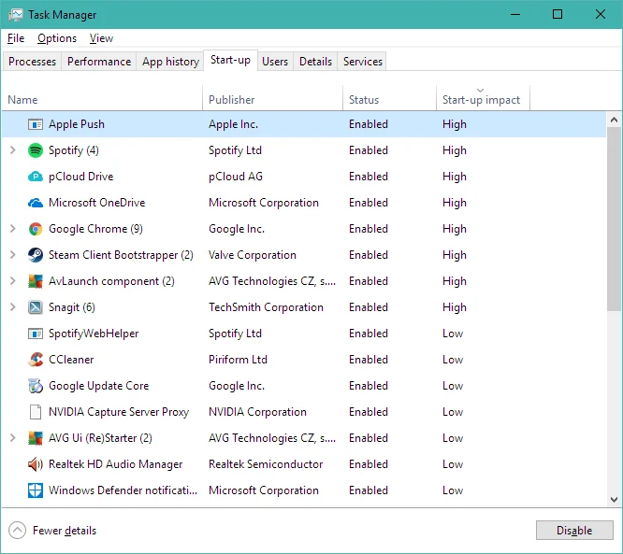Sort by the Start-up impact column header
The width and height of the screenshot is (623, 554).
click(483, 98)
